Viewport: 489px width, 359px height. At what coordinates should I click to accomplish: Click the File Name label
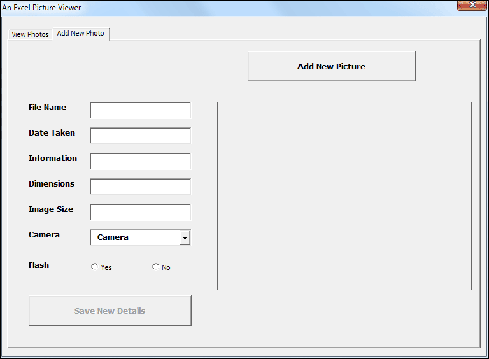[x=47, y=108]
